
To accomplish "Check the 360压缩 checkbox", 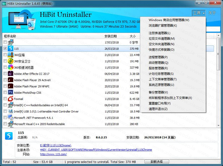I will (5, 55).
